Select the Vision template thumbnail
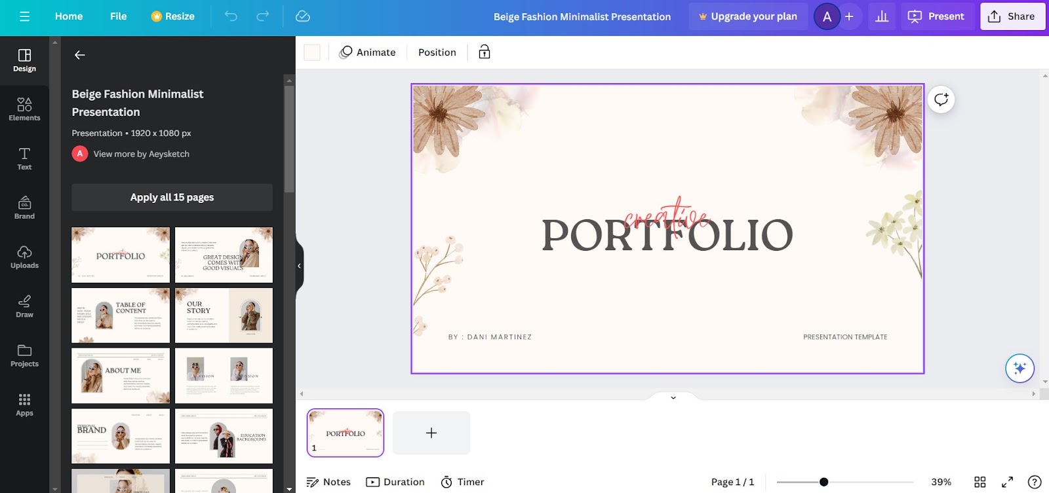Screen dimensions: 1049x493 (224, 376)
